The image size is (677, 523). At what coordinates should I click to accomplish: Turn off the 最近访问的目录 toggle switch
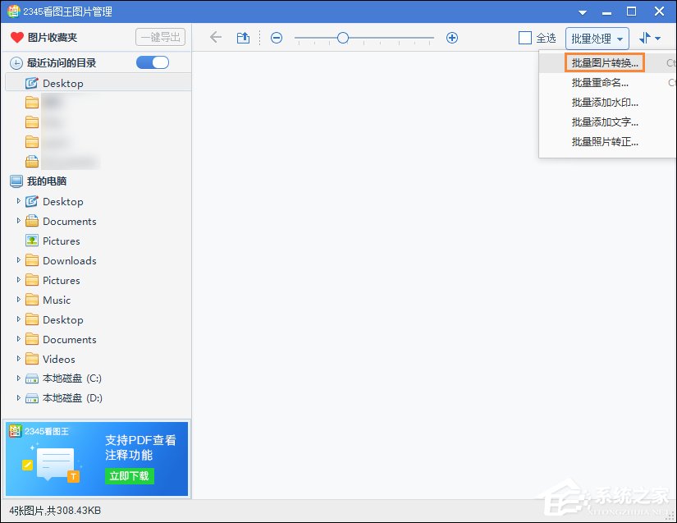[x=152, y=63]
